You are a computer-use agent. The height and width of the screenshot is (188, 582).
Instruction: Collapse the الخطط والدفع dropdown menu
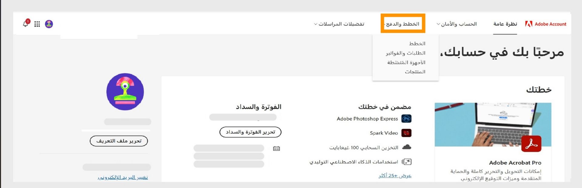click(403, 24)
